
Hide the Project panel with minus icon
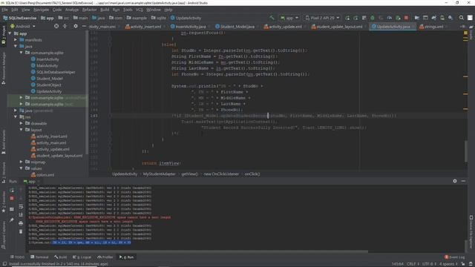coord(84,27)
